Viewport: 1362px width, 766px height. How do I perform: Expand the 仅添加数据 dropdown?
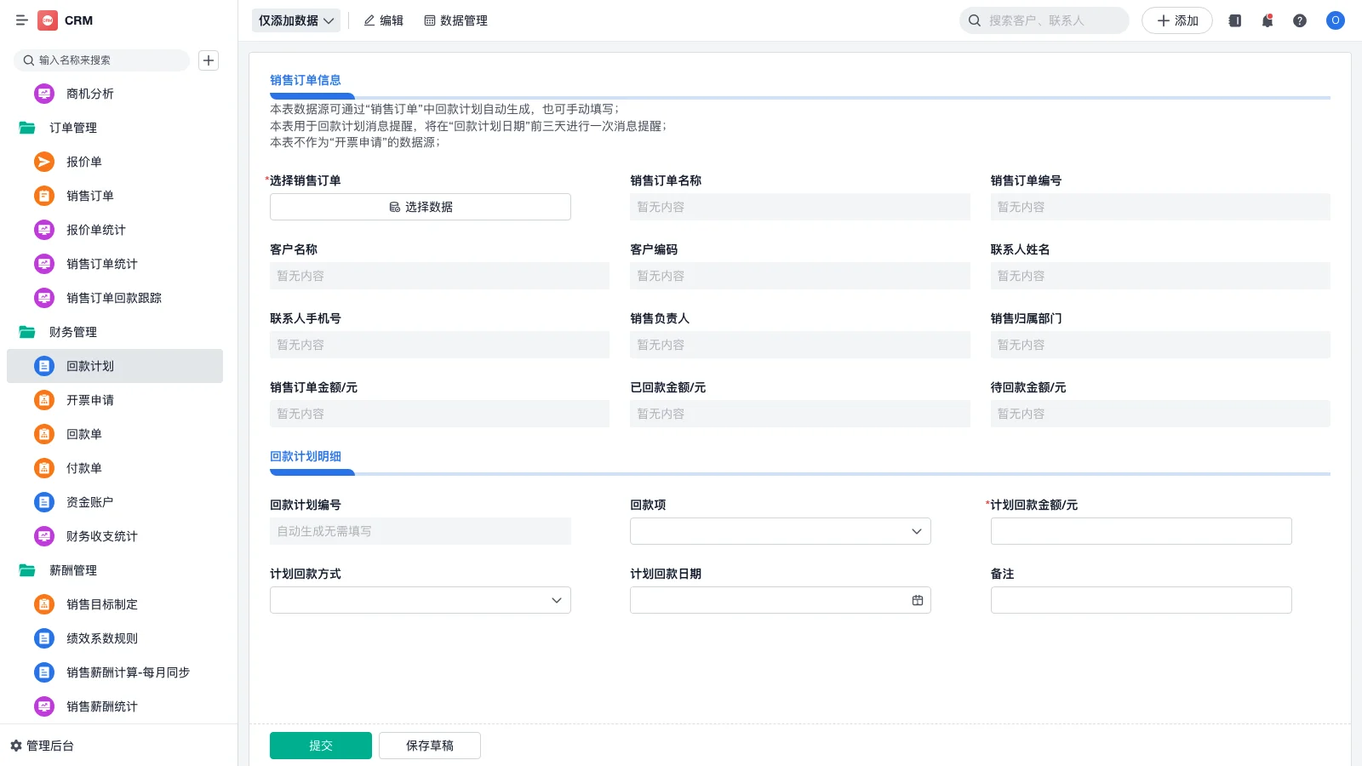(x=295, y=20)
